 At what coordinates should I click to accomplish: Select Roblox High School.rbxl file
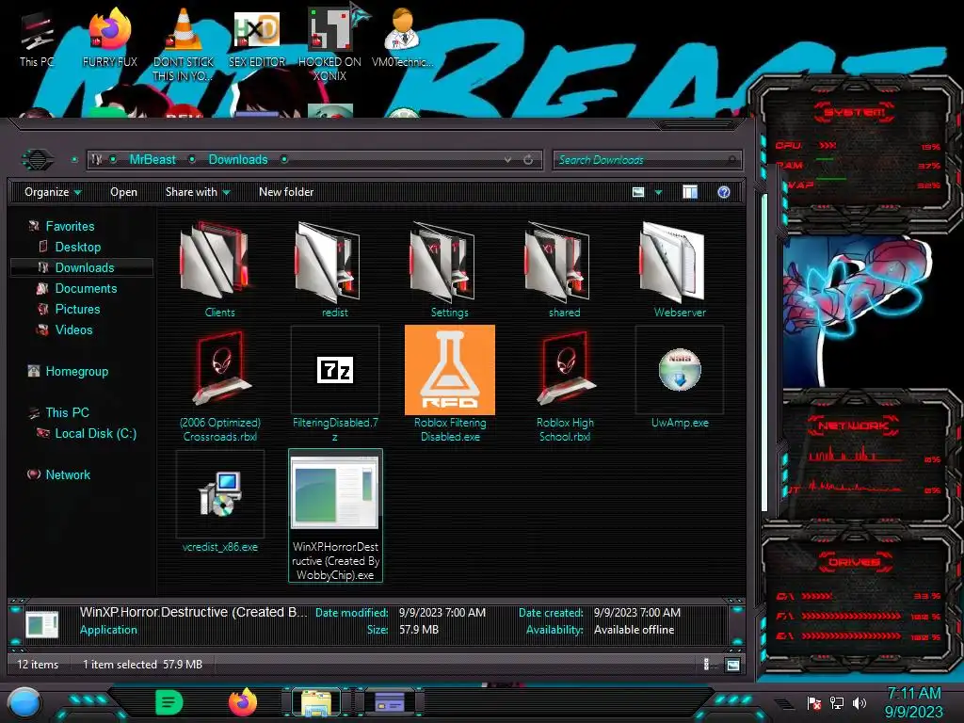(565, 385)
